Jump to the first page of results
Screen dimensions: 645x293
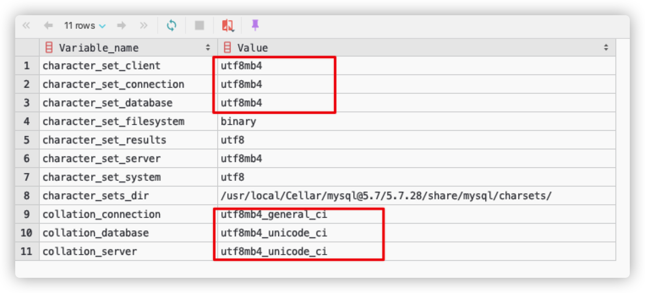26,26
